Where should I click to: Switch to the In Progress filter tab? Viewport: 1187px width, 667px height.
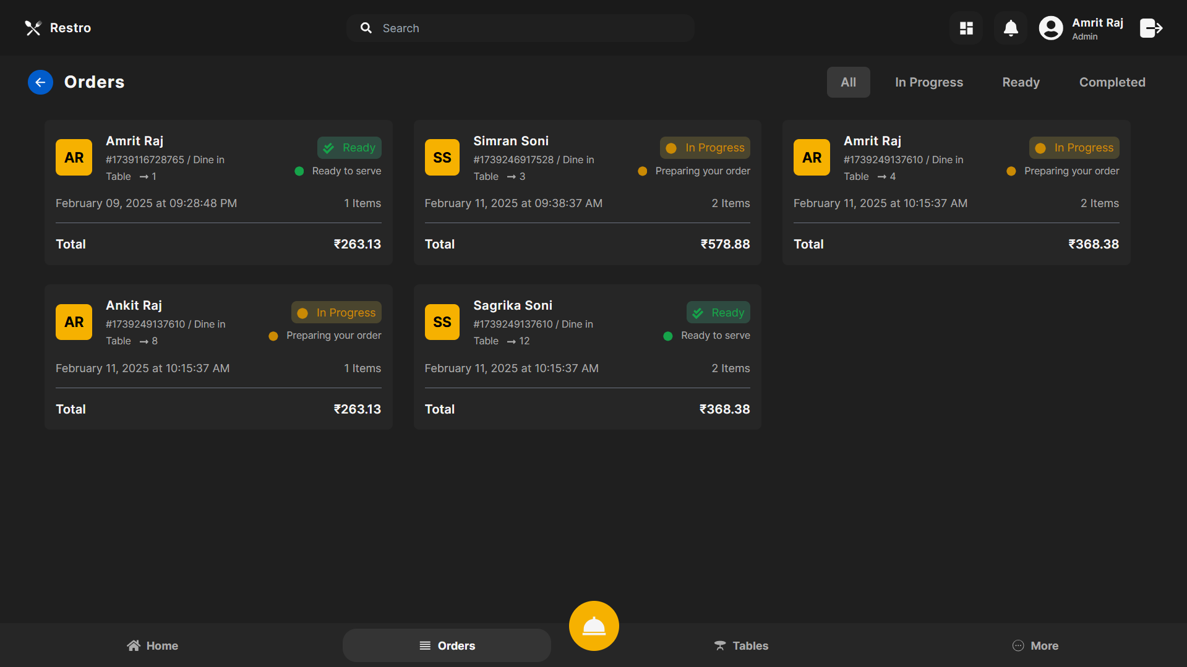[x=928, y=82]
